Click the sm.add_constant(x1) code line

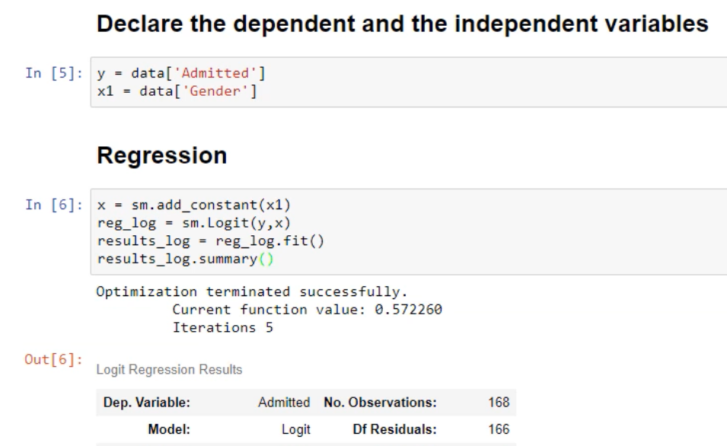(166, 204)
